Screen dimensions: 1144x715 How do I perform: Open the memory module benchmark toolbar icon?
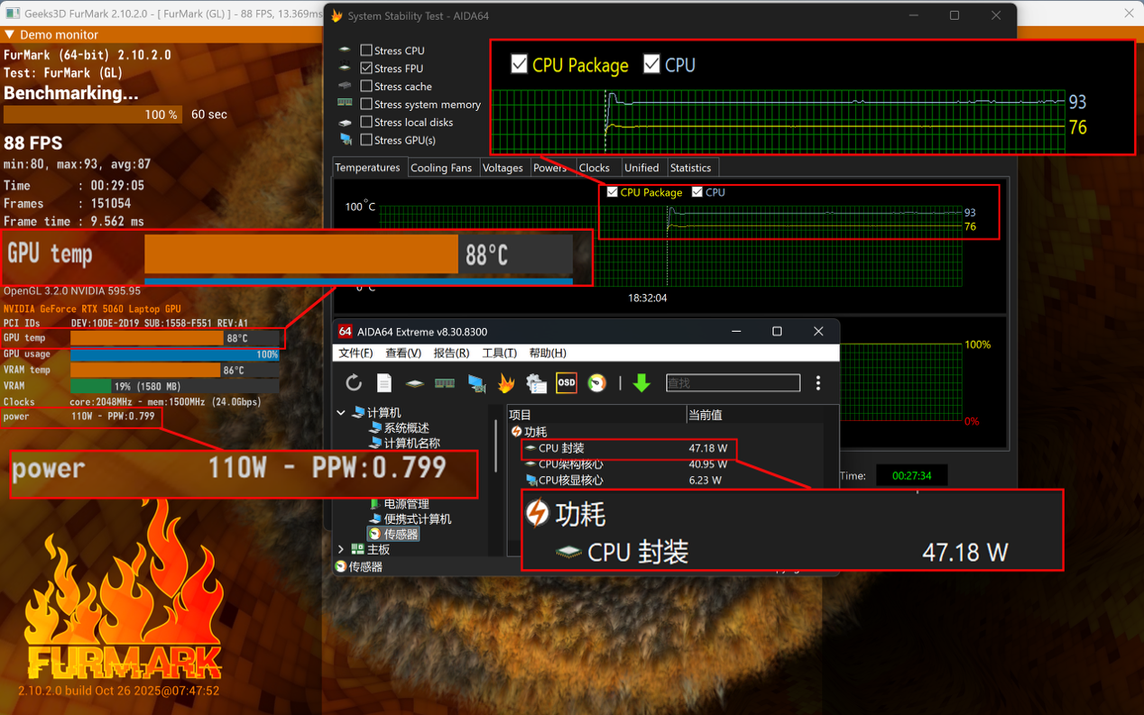click(445, 383)
